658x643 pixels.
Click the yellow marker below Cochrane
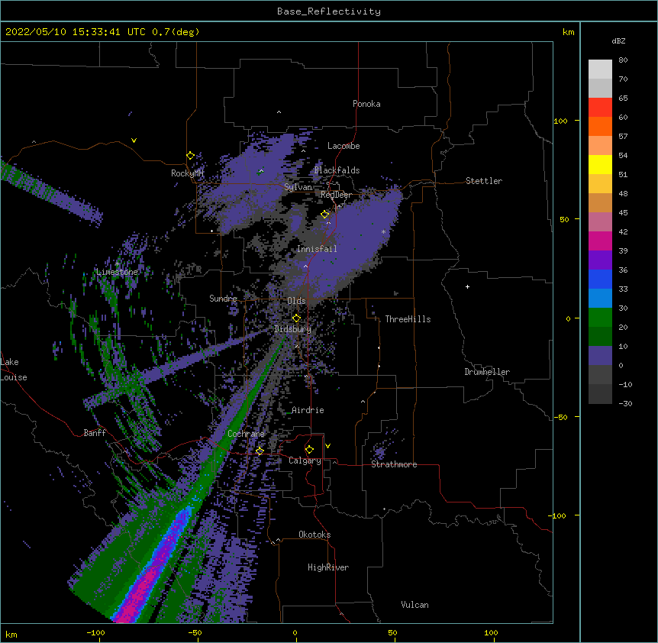tap(260, 451)
